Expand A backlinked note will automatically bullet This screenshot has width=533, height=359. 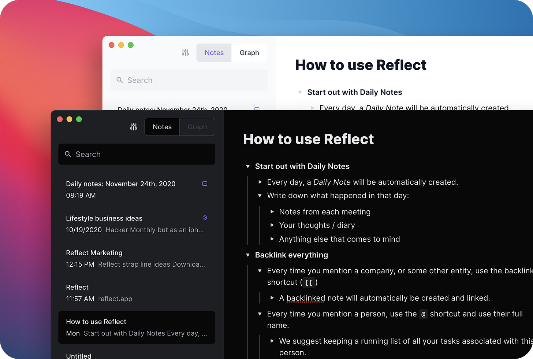[272, 298]
